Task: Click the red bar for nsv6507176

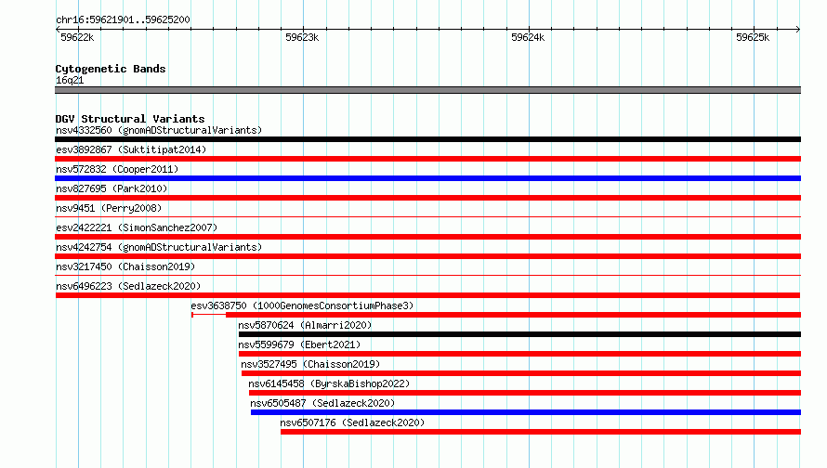Action: (541, 432)
